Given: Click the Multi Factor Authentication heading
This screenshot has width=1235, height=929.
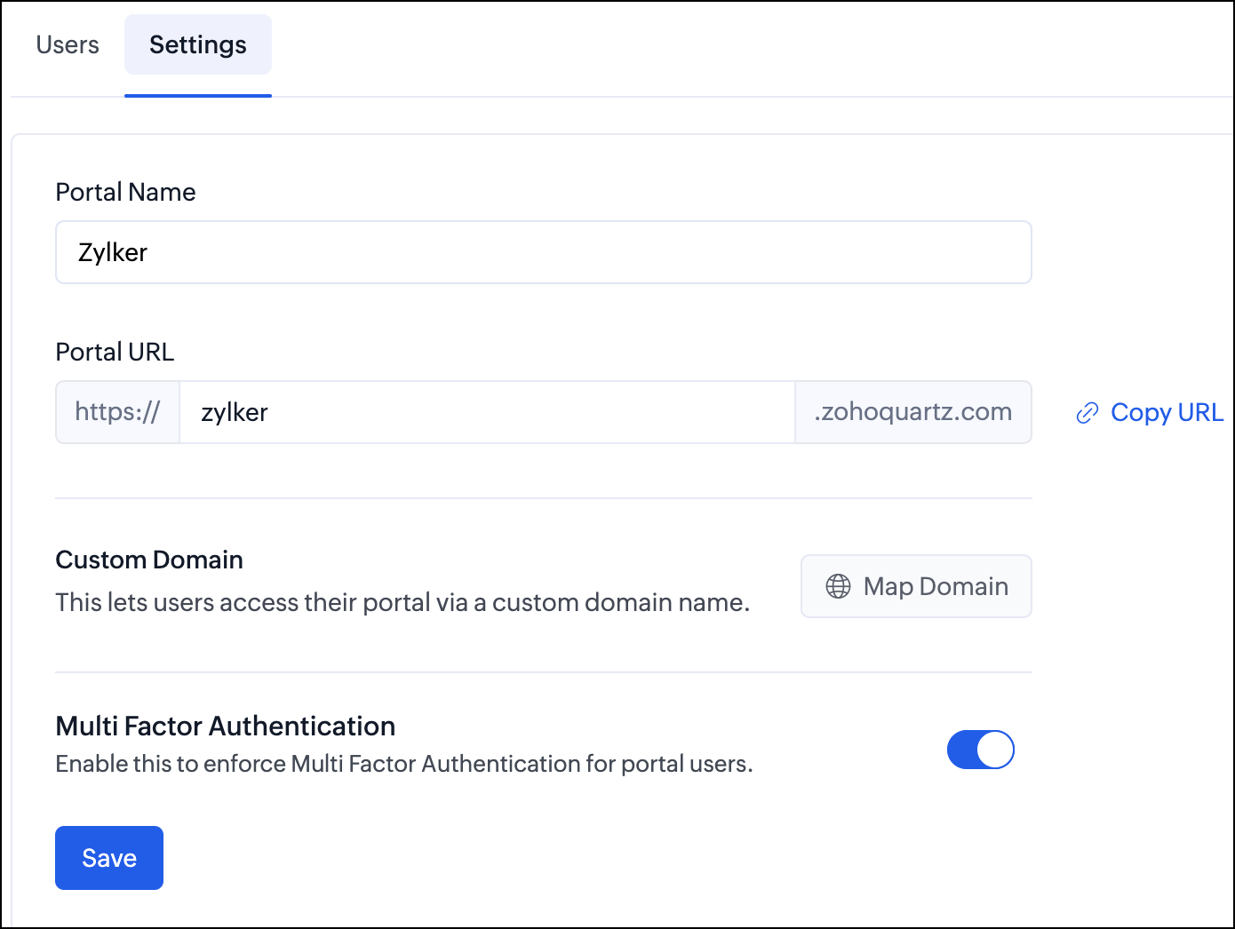Looking at the screenshot, I should pyautogui.click(x=225, y=727).
